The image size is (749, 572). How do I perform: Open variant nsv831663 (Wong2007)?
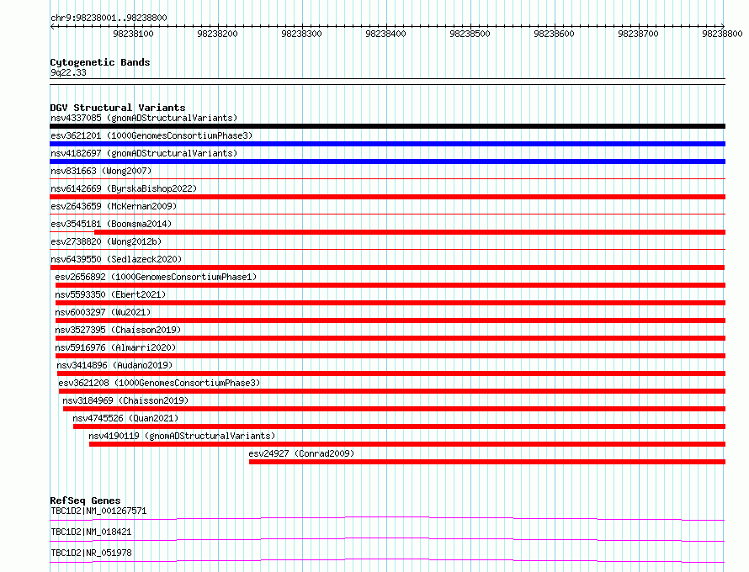pos(101,171)
